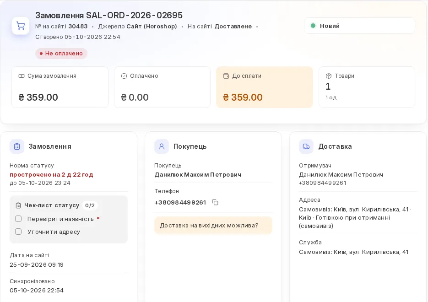
Task: Click the ₴ 359.00 order total amount
Action: click(38, 97)
